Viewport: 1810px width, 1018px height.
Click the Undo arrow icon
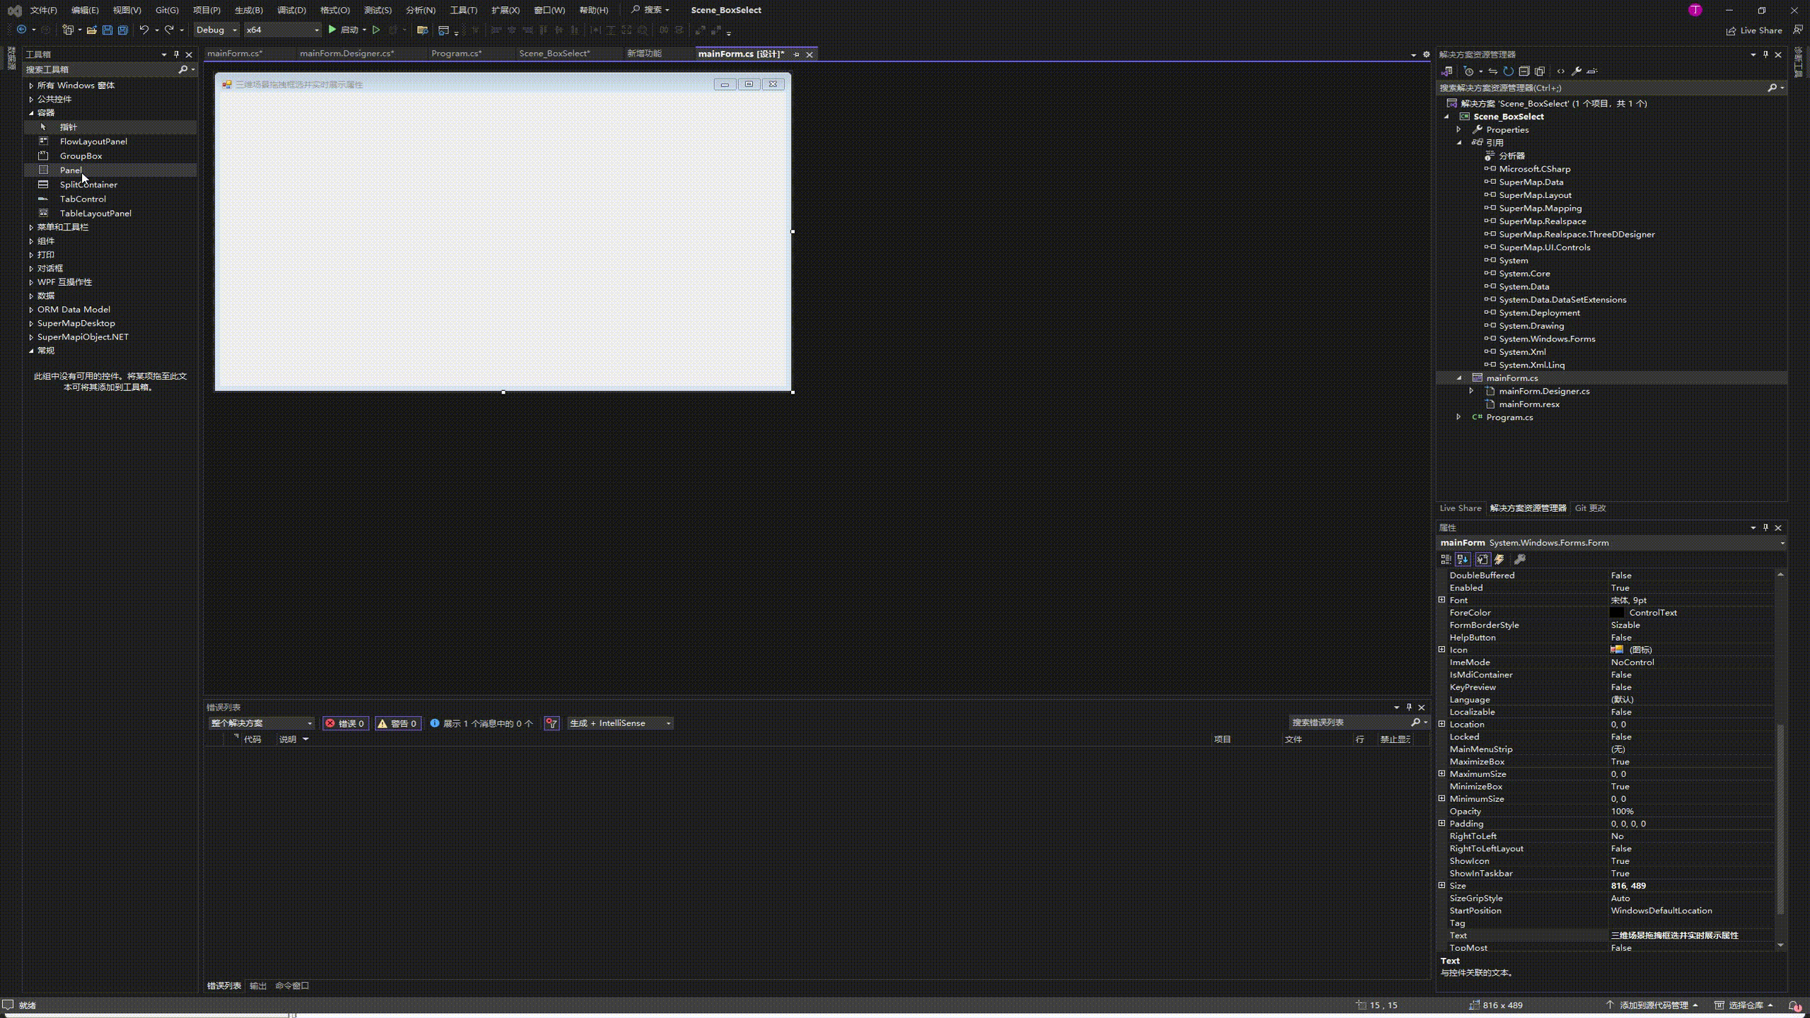pos(144,30)
